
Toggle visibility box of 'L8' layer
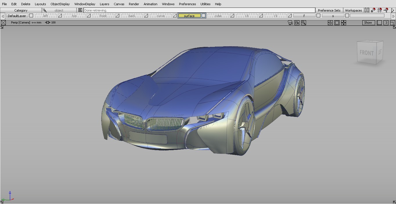[261, 16]
